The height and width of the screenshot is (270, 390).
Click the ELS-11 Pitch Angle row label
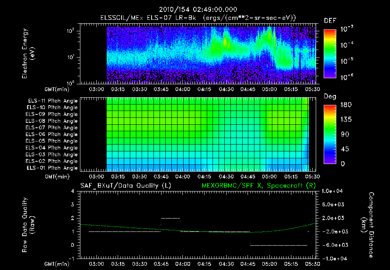(x=53, y=101)
